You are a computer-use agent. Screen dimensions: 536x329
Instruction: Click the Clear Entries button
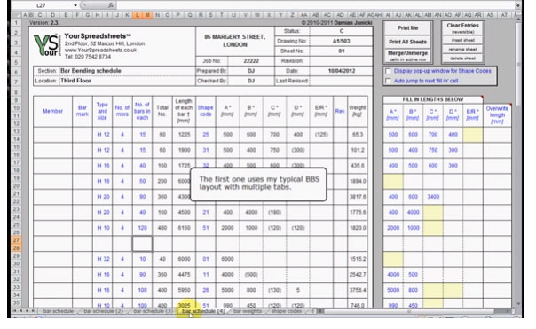463,28
